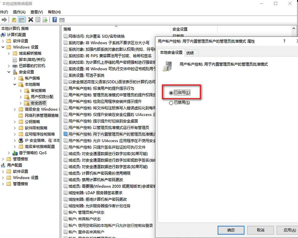Select the 已禁用 radio button
The image size is (298, 238).
point(171,103)
